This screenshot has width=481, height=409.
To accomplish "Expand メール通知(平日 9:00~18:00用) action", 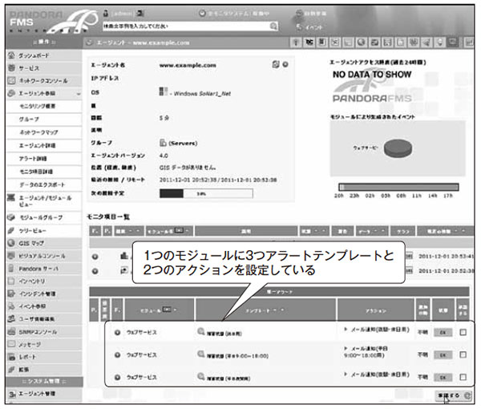I will [x=346, y=349].
